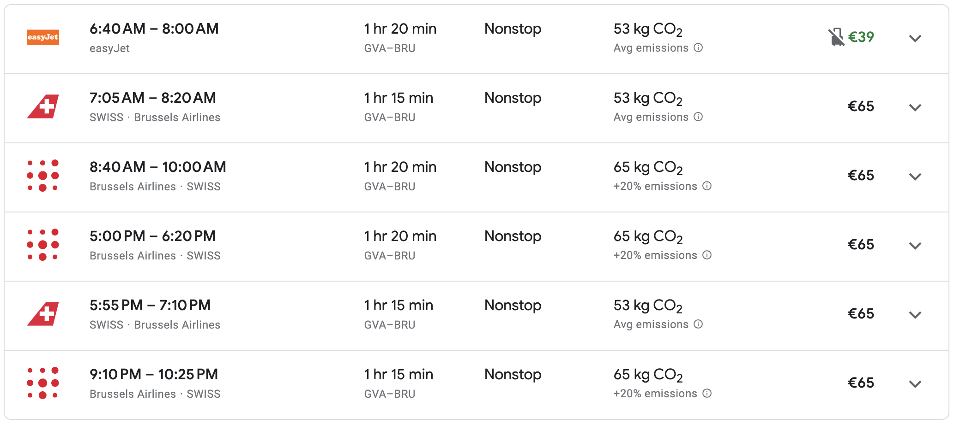Expand the 5:55 PM flight details chevron
This screenshot has height=424, width=954.
click(x=915, y=315)
